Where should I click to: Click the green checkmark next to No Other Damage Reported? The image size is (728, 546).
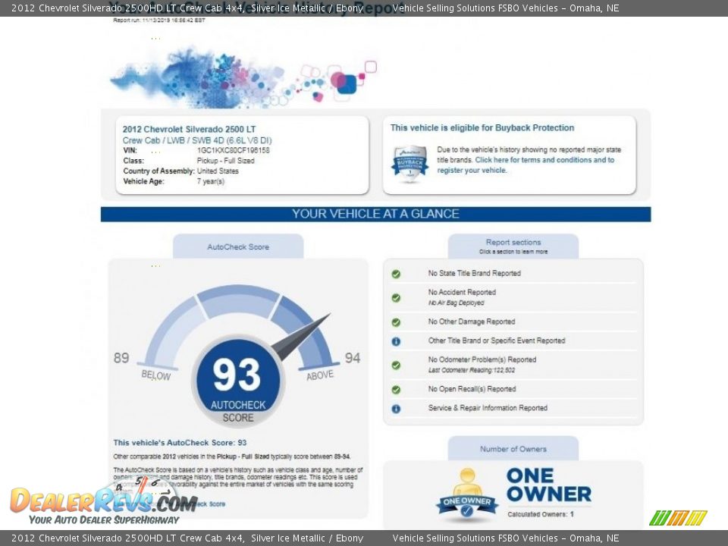tap(396, 322)
